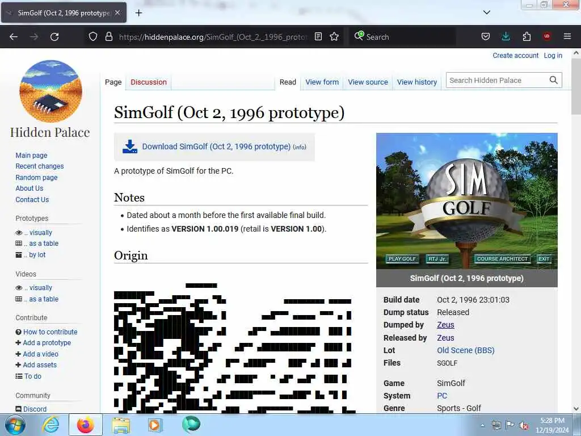This screenshot has width=581, height=436.
Task: Open Windows Start button
Action: pos(15,425)
